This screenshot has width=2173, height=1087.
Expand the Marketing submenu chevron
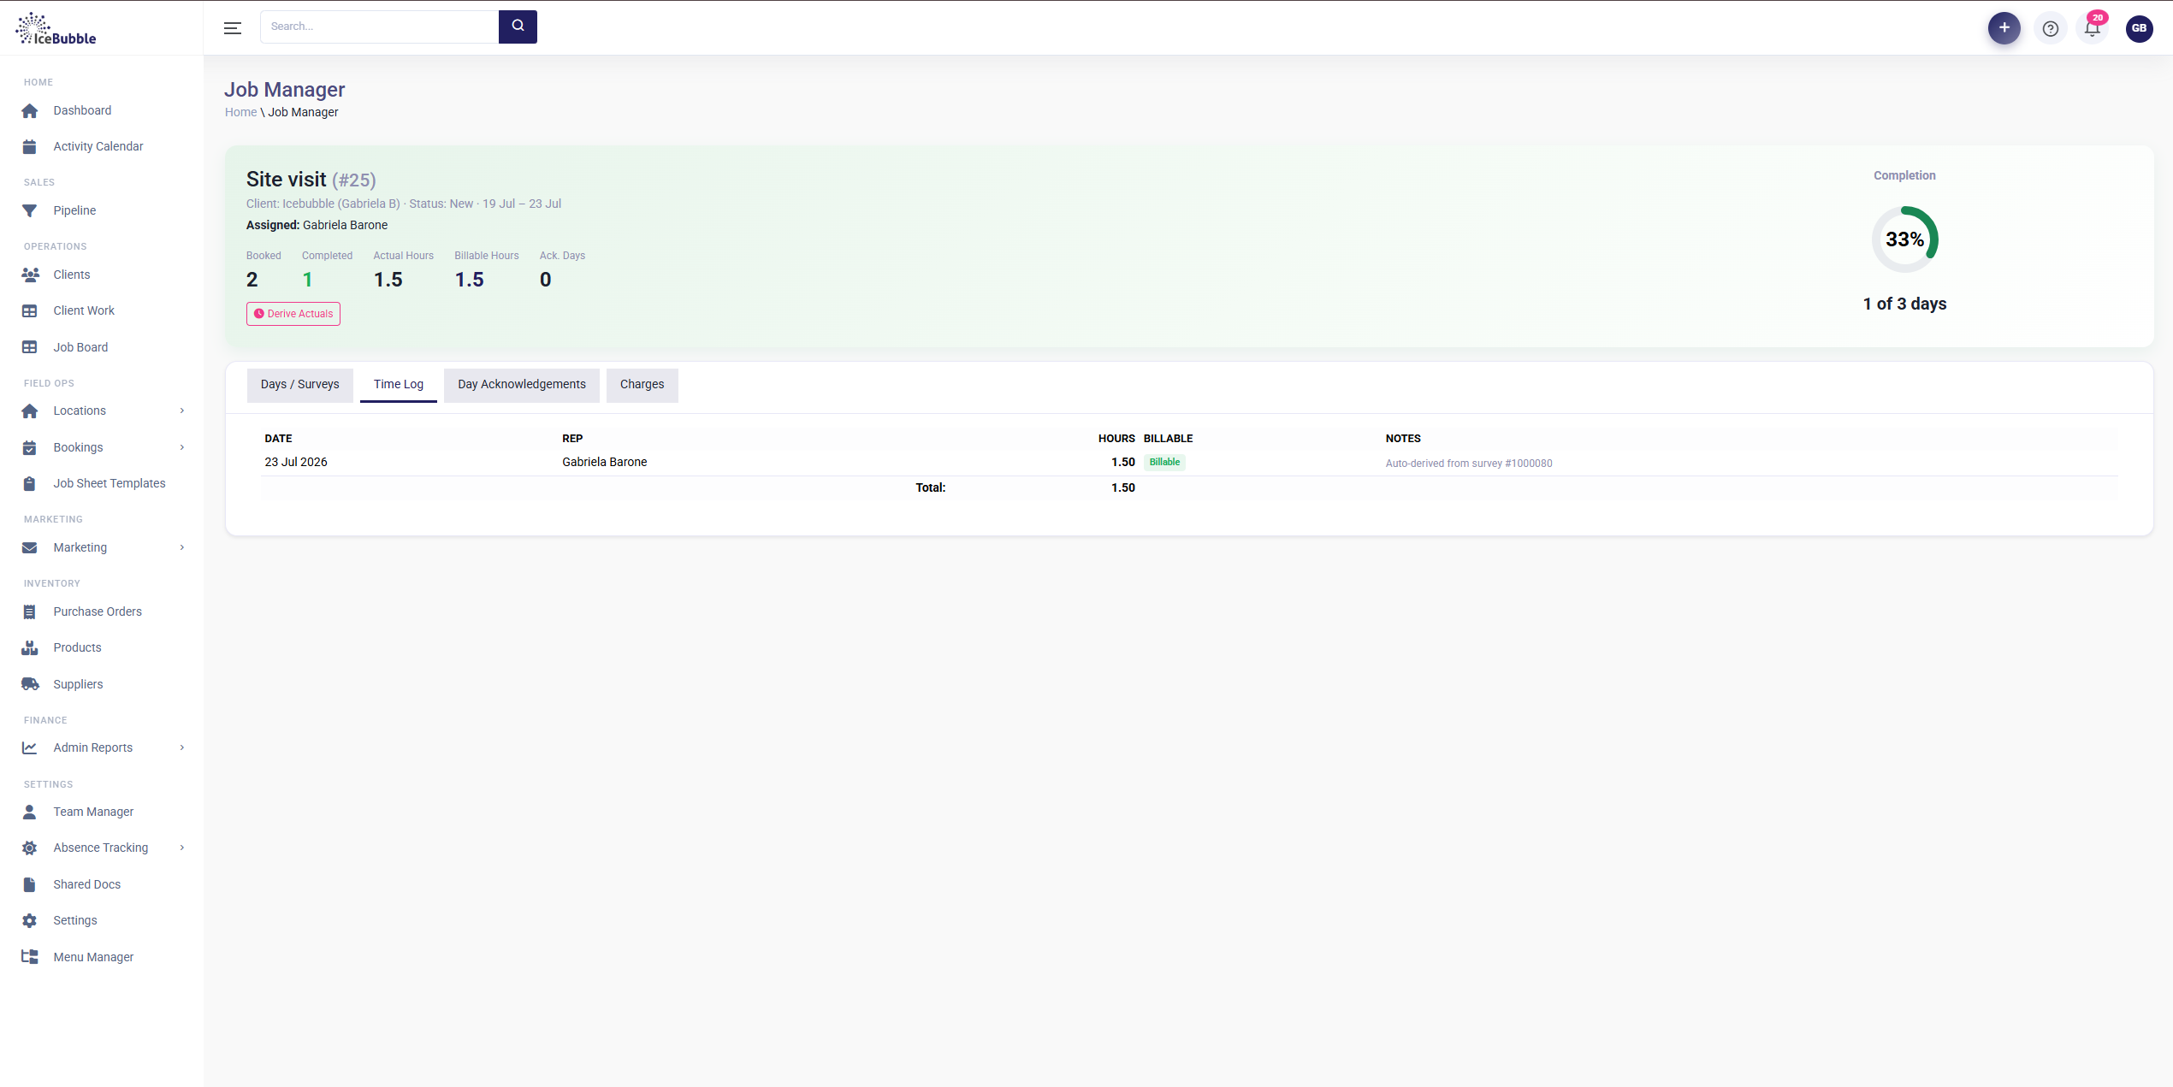tap(182, 547)
